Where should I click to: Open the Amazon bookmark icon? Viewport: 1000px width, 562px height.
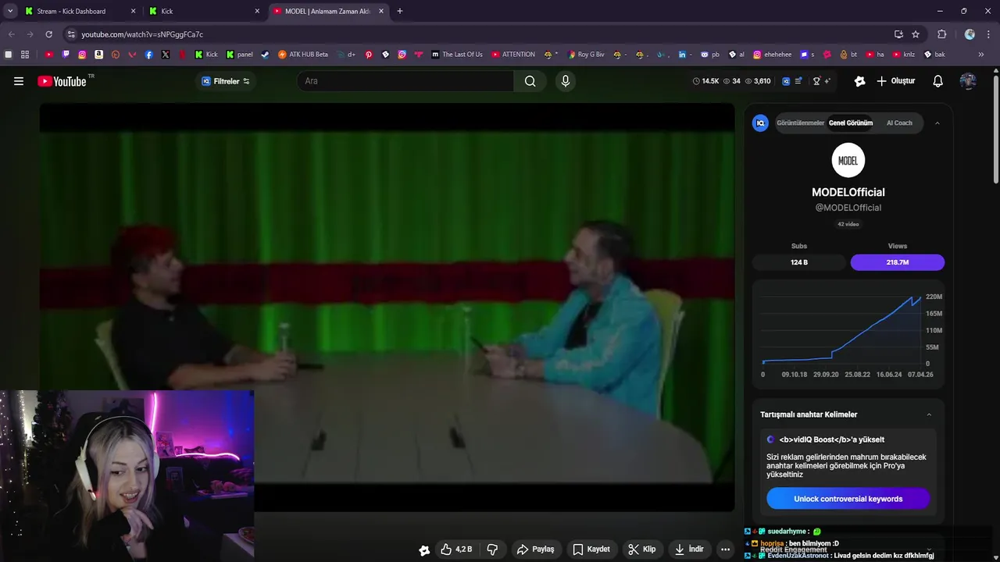click(99, 55)
